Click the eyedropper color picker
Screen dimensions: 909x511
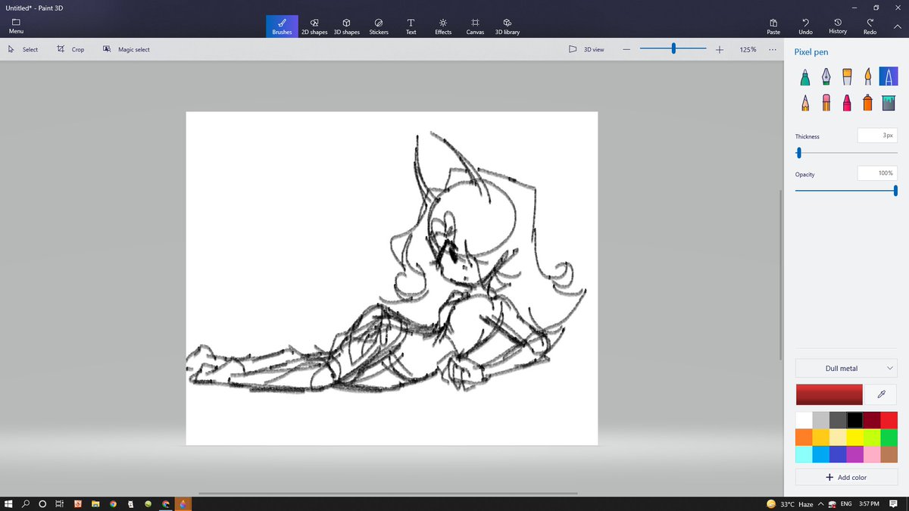[881, 394]
